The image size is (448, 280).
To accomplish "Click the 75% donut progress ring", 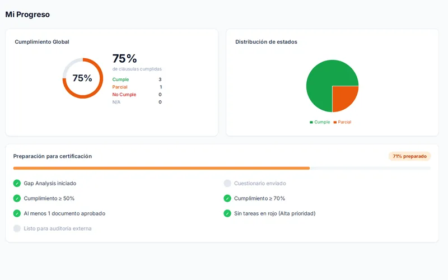I will click(83, 78).
